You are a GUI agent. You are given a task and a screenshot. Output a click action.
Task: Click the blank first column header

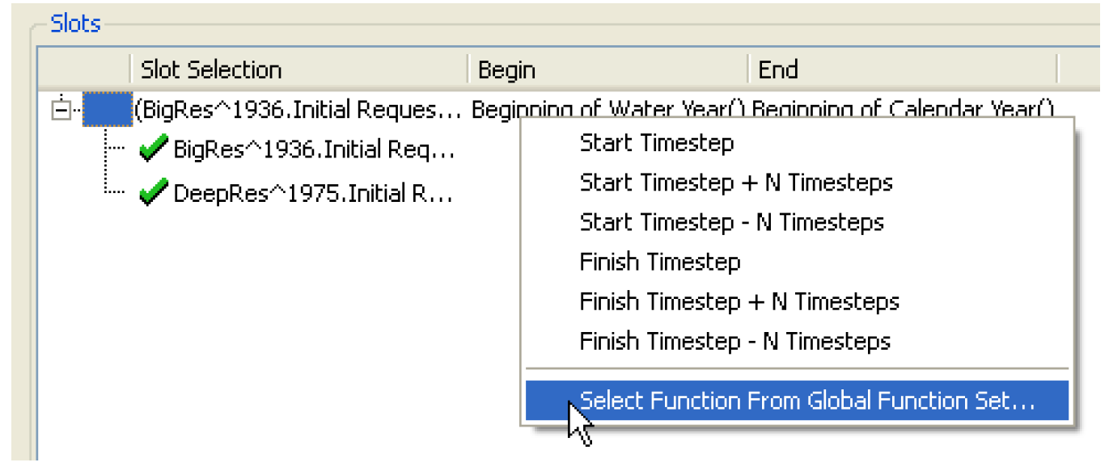tap(84, 70)
